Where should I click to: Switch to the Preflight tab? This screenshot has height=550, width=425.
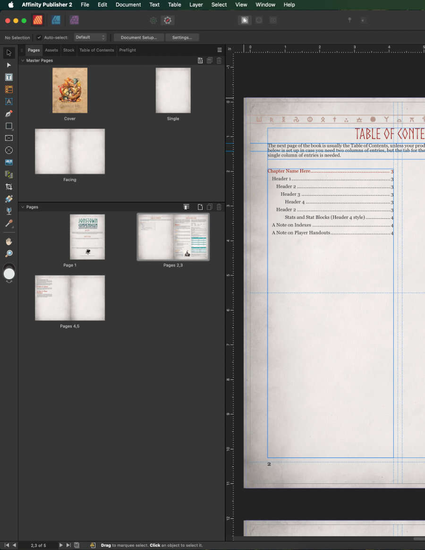[x=127, y=50]
